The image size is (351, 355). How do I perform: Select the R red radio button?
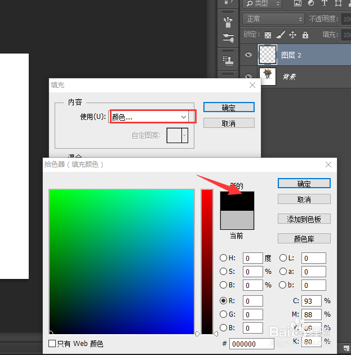(x=223, y=301)
